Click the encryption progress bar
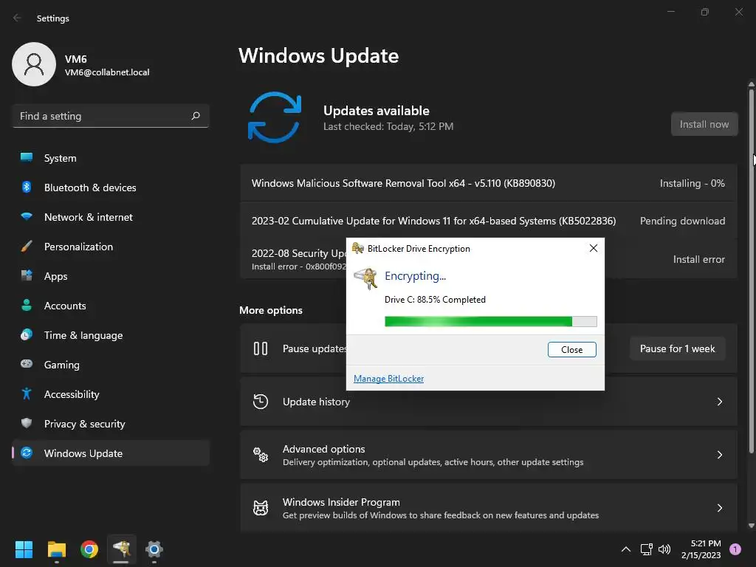Viewport: 756px width, 567px height. click(x=491, y=322)
